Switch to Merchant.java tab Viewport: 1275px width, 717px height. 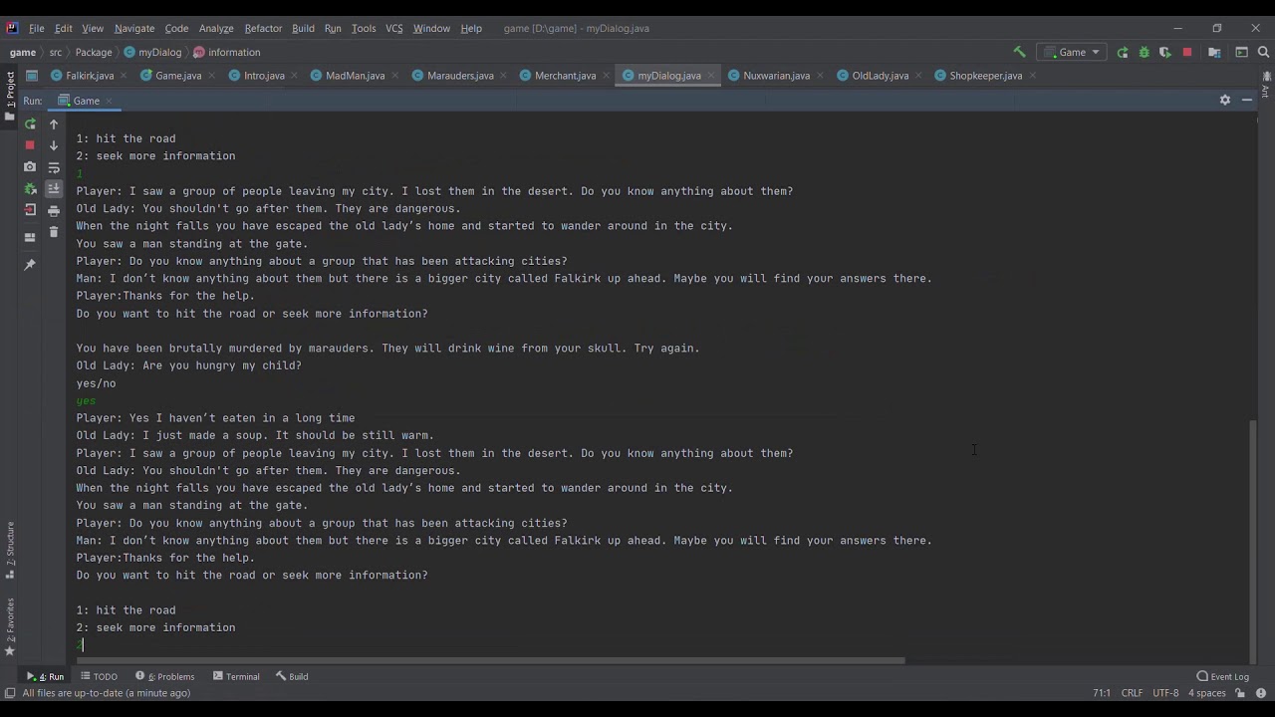564,76
